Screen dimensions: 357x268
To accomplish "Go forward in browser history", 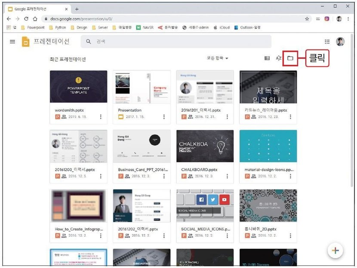I will pos(18,18).
